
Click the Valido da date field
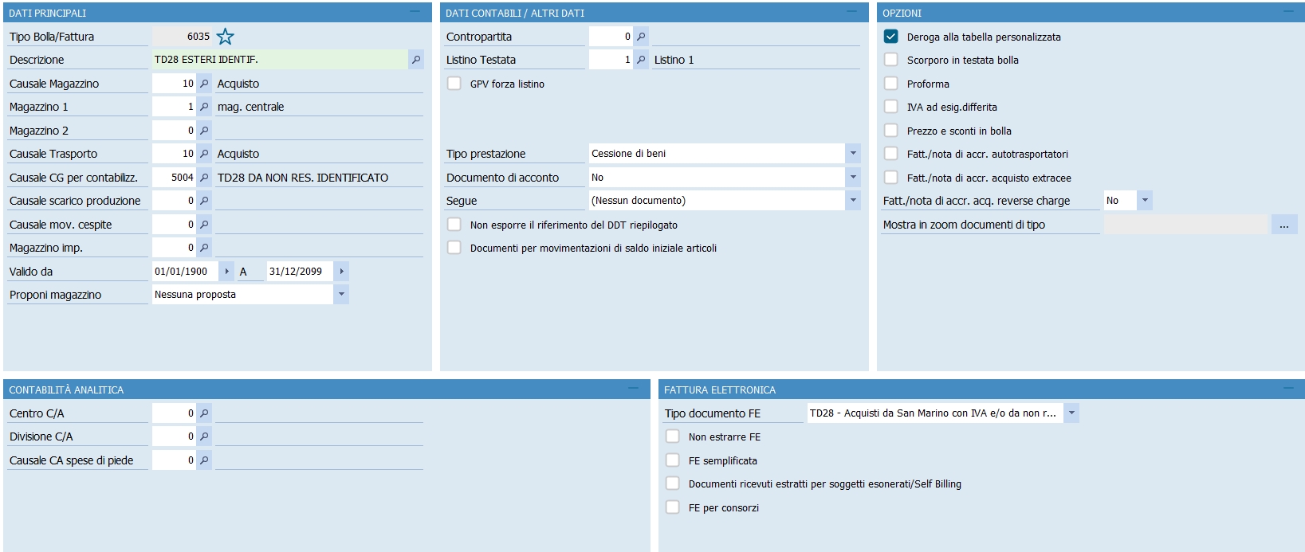185,272
